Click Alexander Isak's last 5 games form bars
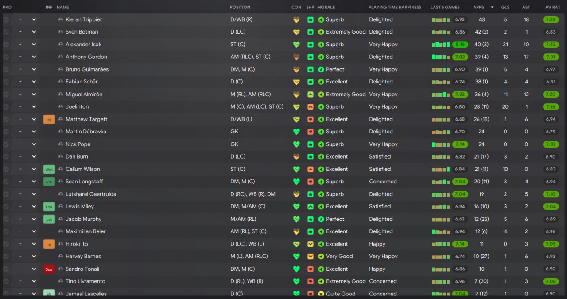Screen dimensions: 567x299 [x=441, y=45]
